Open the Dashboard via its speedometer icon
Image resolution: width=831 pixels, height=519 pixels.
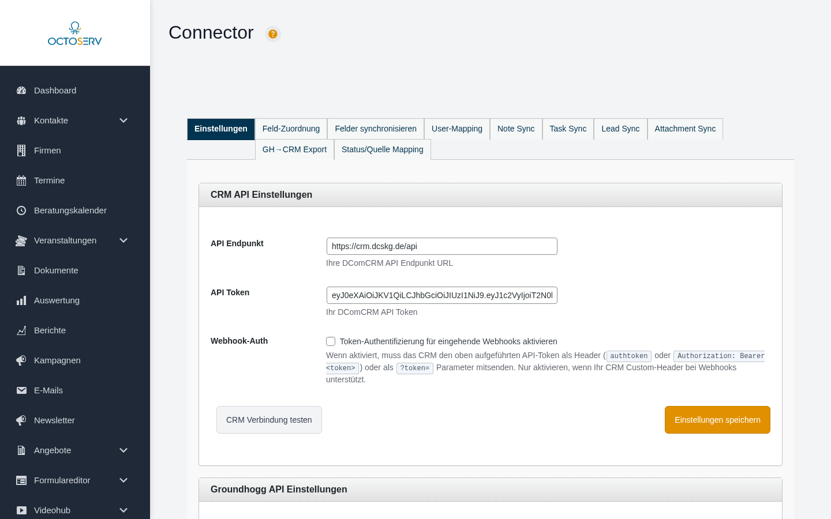coord(21,91)
